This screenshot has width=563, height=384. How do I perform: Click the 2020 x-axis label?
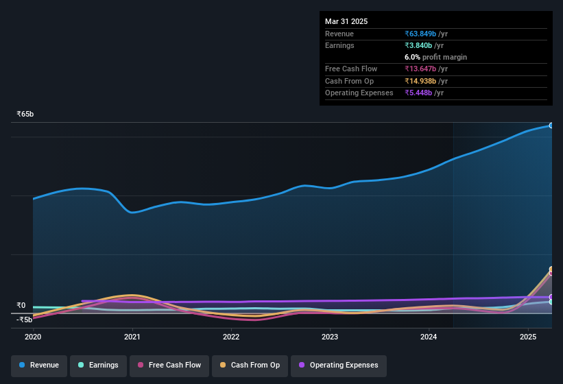pyautogui.click(x=33, y=337)
